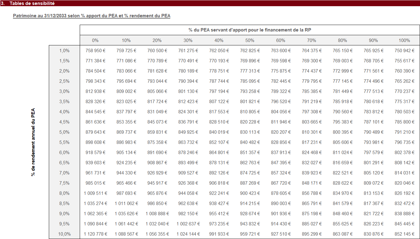
Task: Pick the cell "848 171 €"
Action: point(312,183)
